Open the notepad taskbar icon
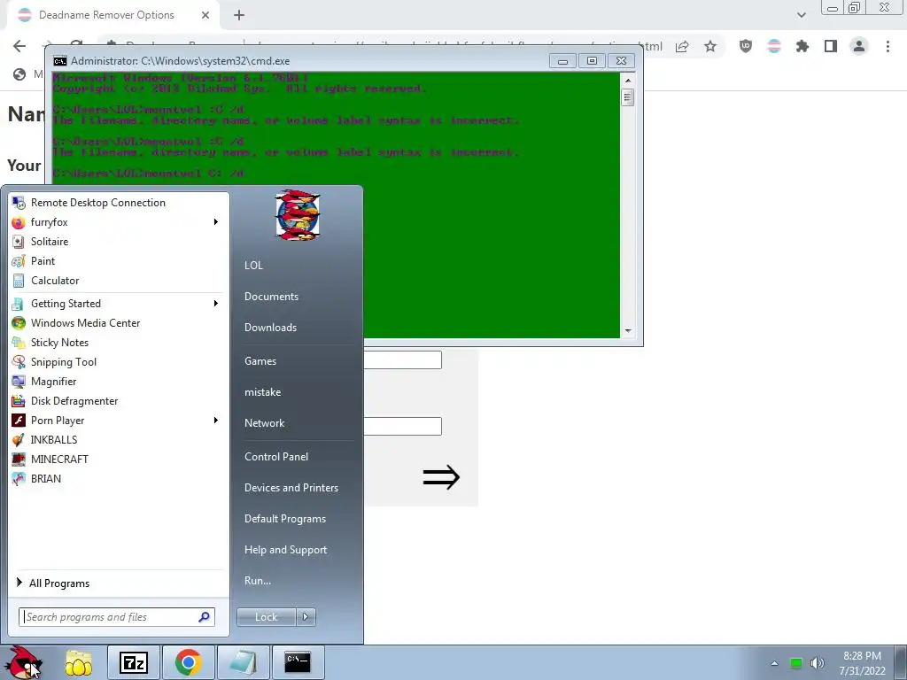 pyautogui.click(x=243, y=662)
